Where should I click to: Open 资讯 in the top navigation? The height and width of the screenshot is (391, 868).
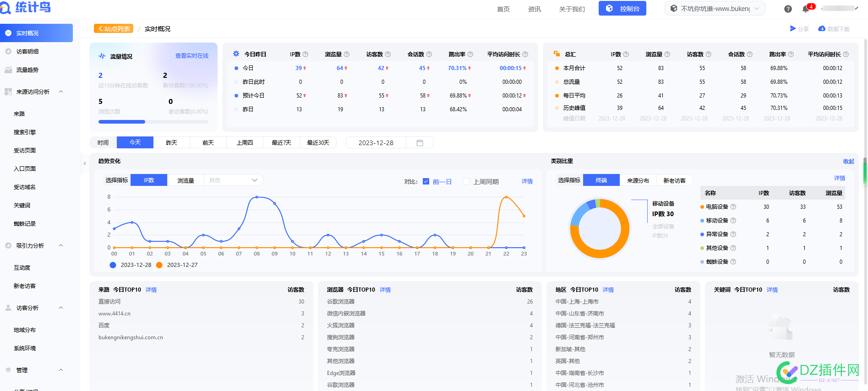tap(535, 9)
